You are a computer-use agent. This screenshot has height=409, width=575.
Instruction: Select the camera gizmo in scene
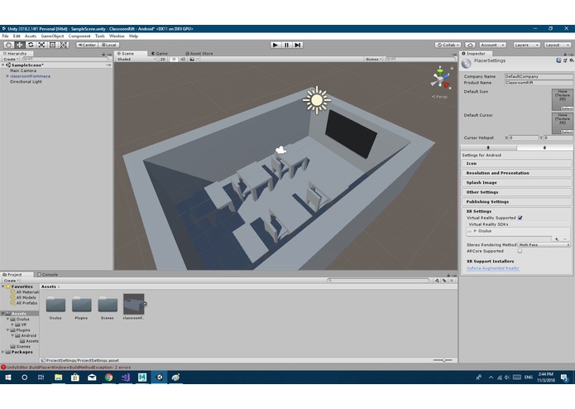(281, 150)
